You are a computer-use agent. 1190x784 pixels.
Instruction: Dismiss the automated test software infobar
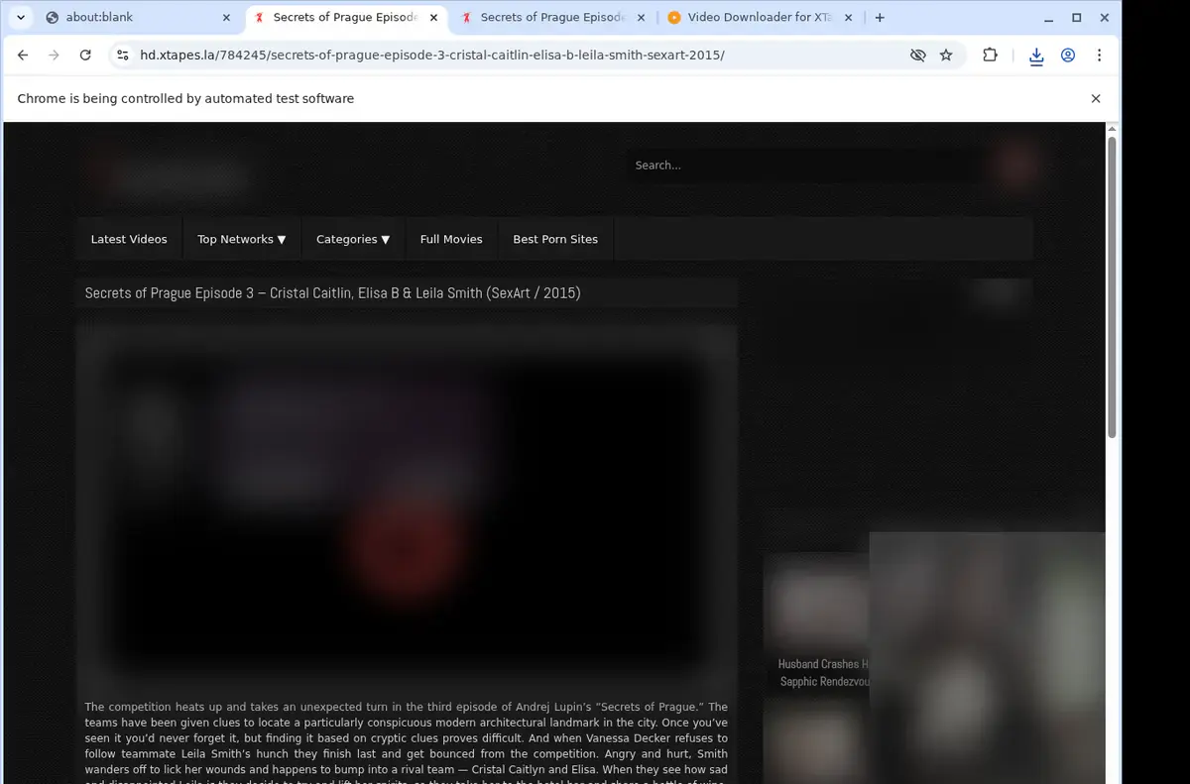(1096, 98)
